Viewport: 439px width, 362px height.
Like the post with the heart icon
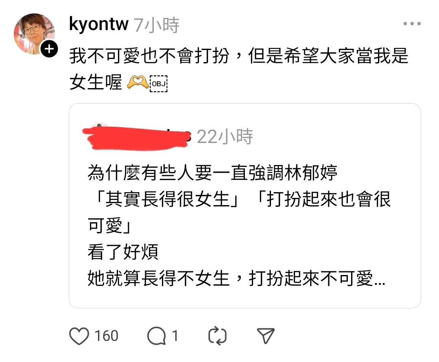tap(79, 336)
